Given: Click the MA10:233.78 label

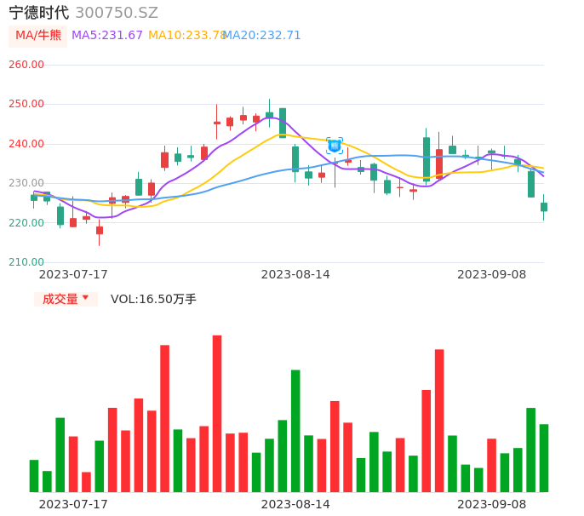Looking at the screenshot, I should (187, 36).
